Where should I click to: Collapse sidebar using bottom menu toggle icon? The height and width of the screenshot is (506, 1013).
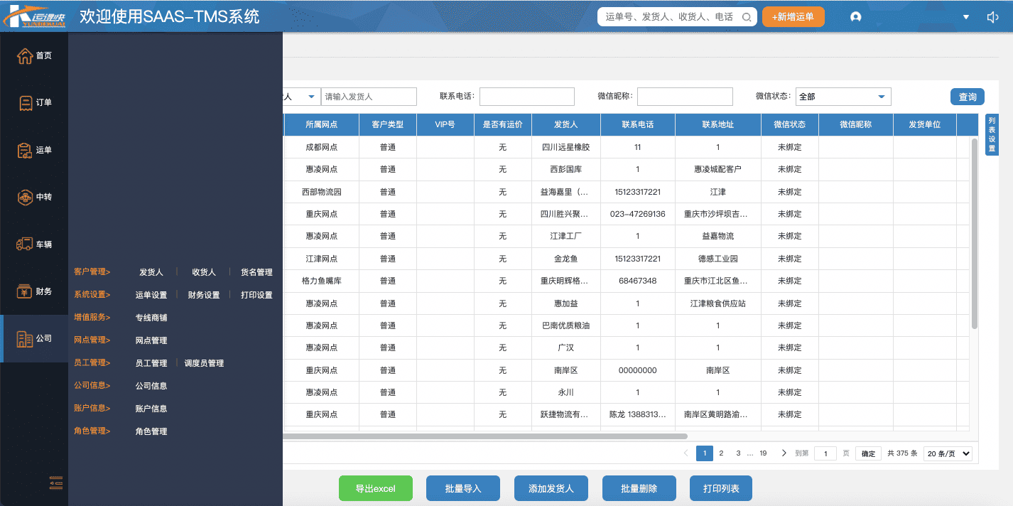56,483
